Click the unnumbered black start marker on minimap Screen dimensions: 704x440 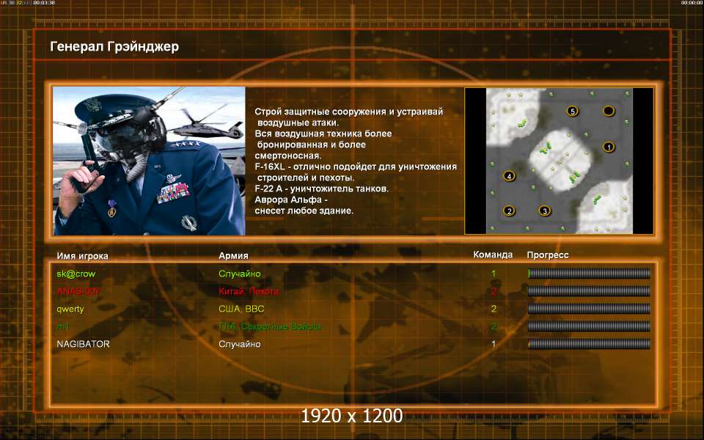coord(609,111)
